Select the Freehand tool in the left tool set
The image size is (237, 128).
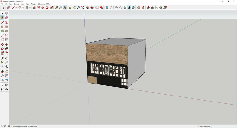click(7, 23)
